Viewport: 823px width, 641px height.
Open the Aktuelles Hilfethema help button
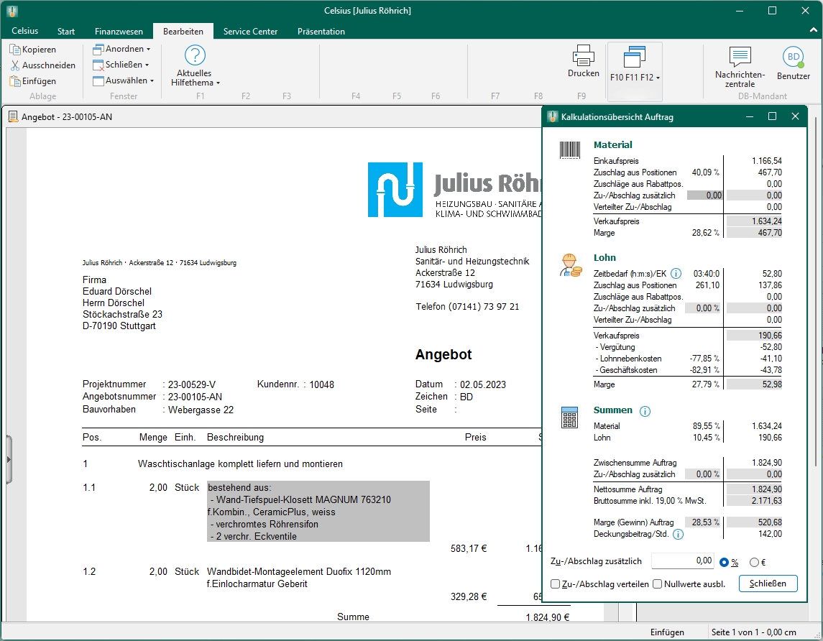(x=196, y=66)
